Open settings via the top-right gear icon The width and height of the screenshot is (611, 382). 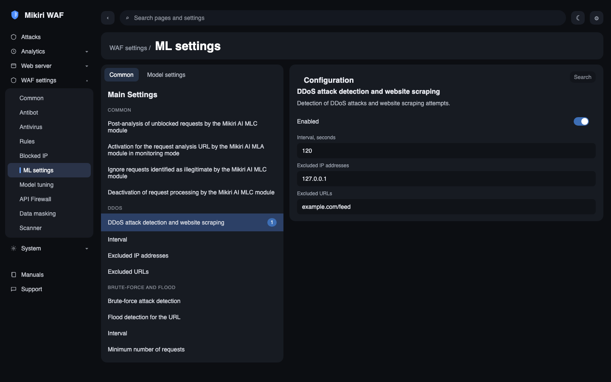(597, 18)
